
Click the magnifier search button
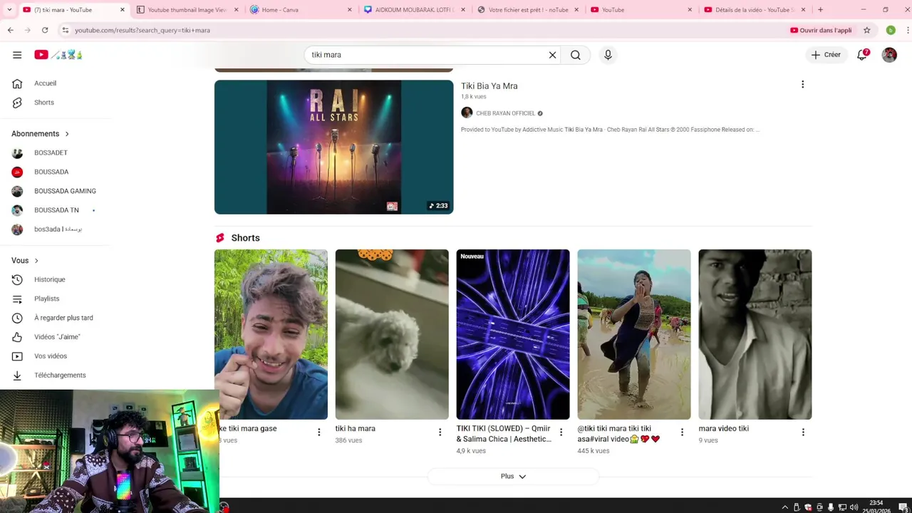pos(576,55)
